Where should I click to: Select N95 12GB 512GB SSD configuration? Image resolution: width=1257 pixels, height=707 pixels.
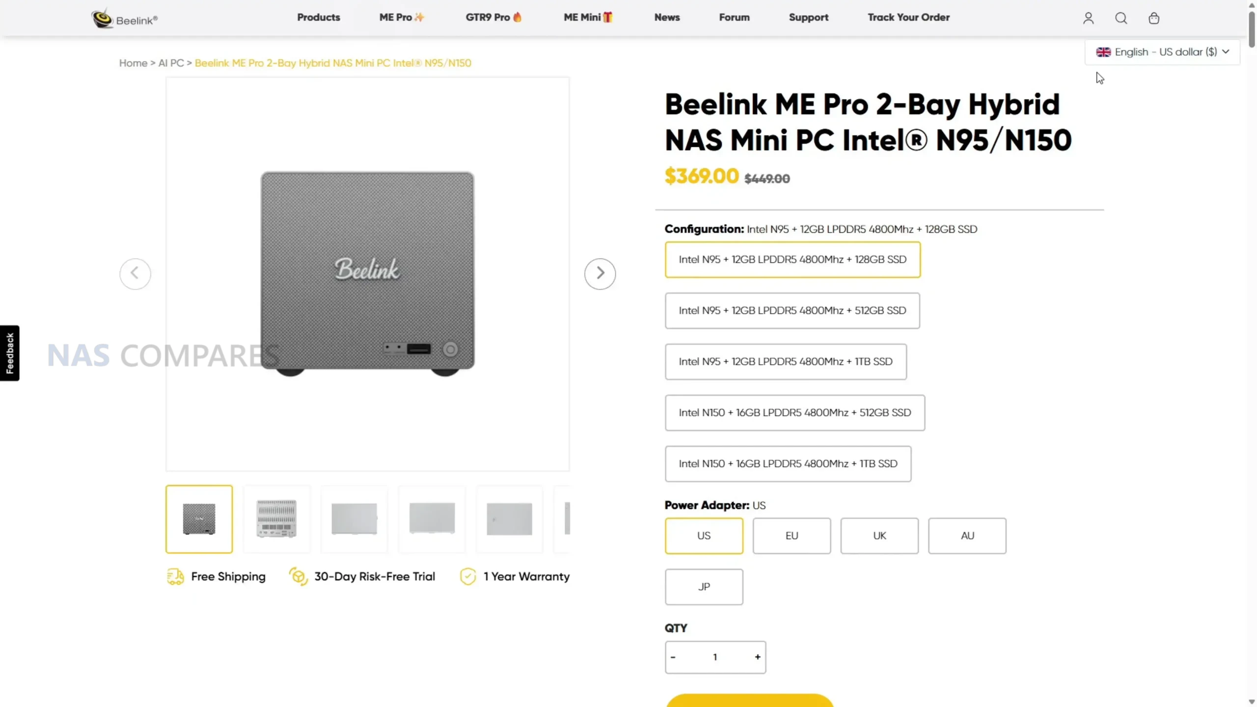792,310
